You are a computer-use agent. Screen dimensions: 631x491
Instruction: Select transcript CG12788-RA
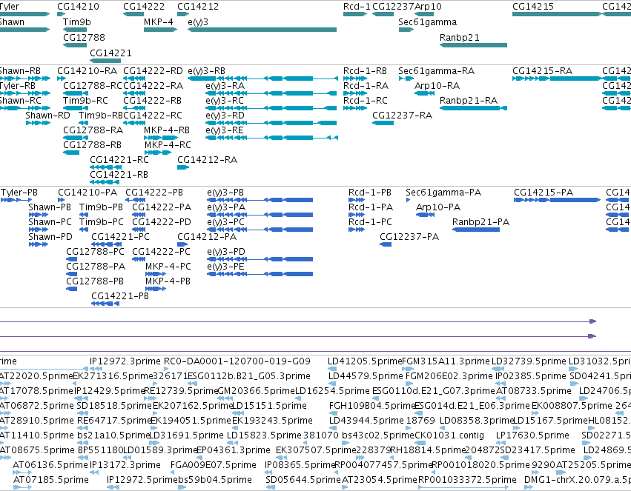click(75, 138)
